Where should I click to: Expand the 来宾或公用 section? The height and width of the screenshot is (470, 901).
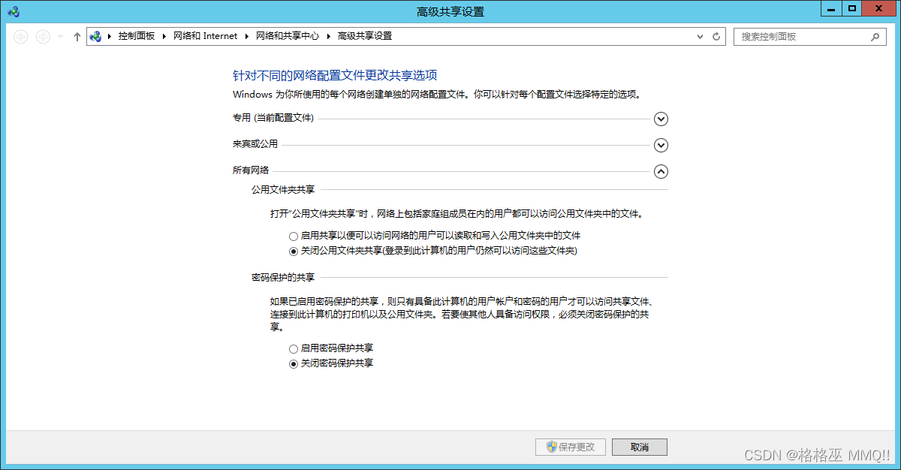tap(661, 145)
